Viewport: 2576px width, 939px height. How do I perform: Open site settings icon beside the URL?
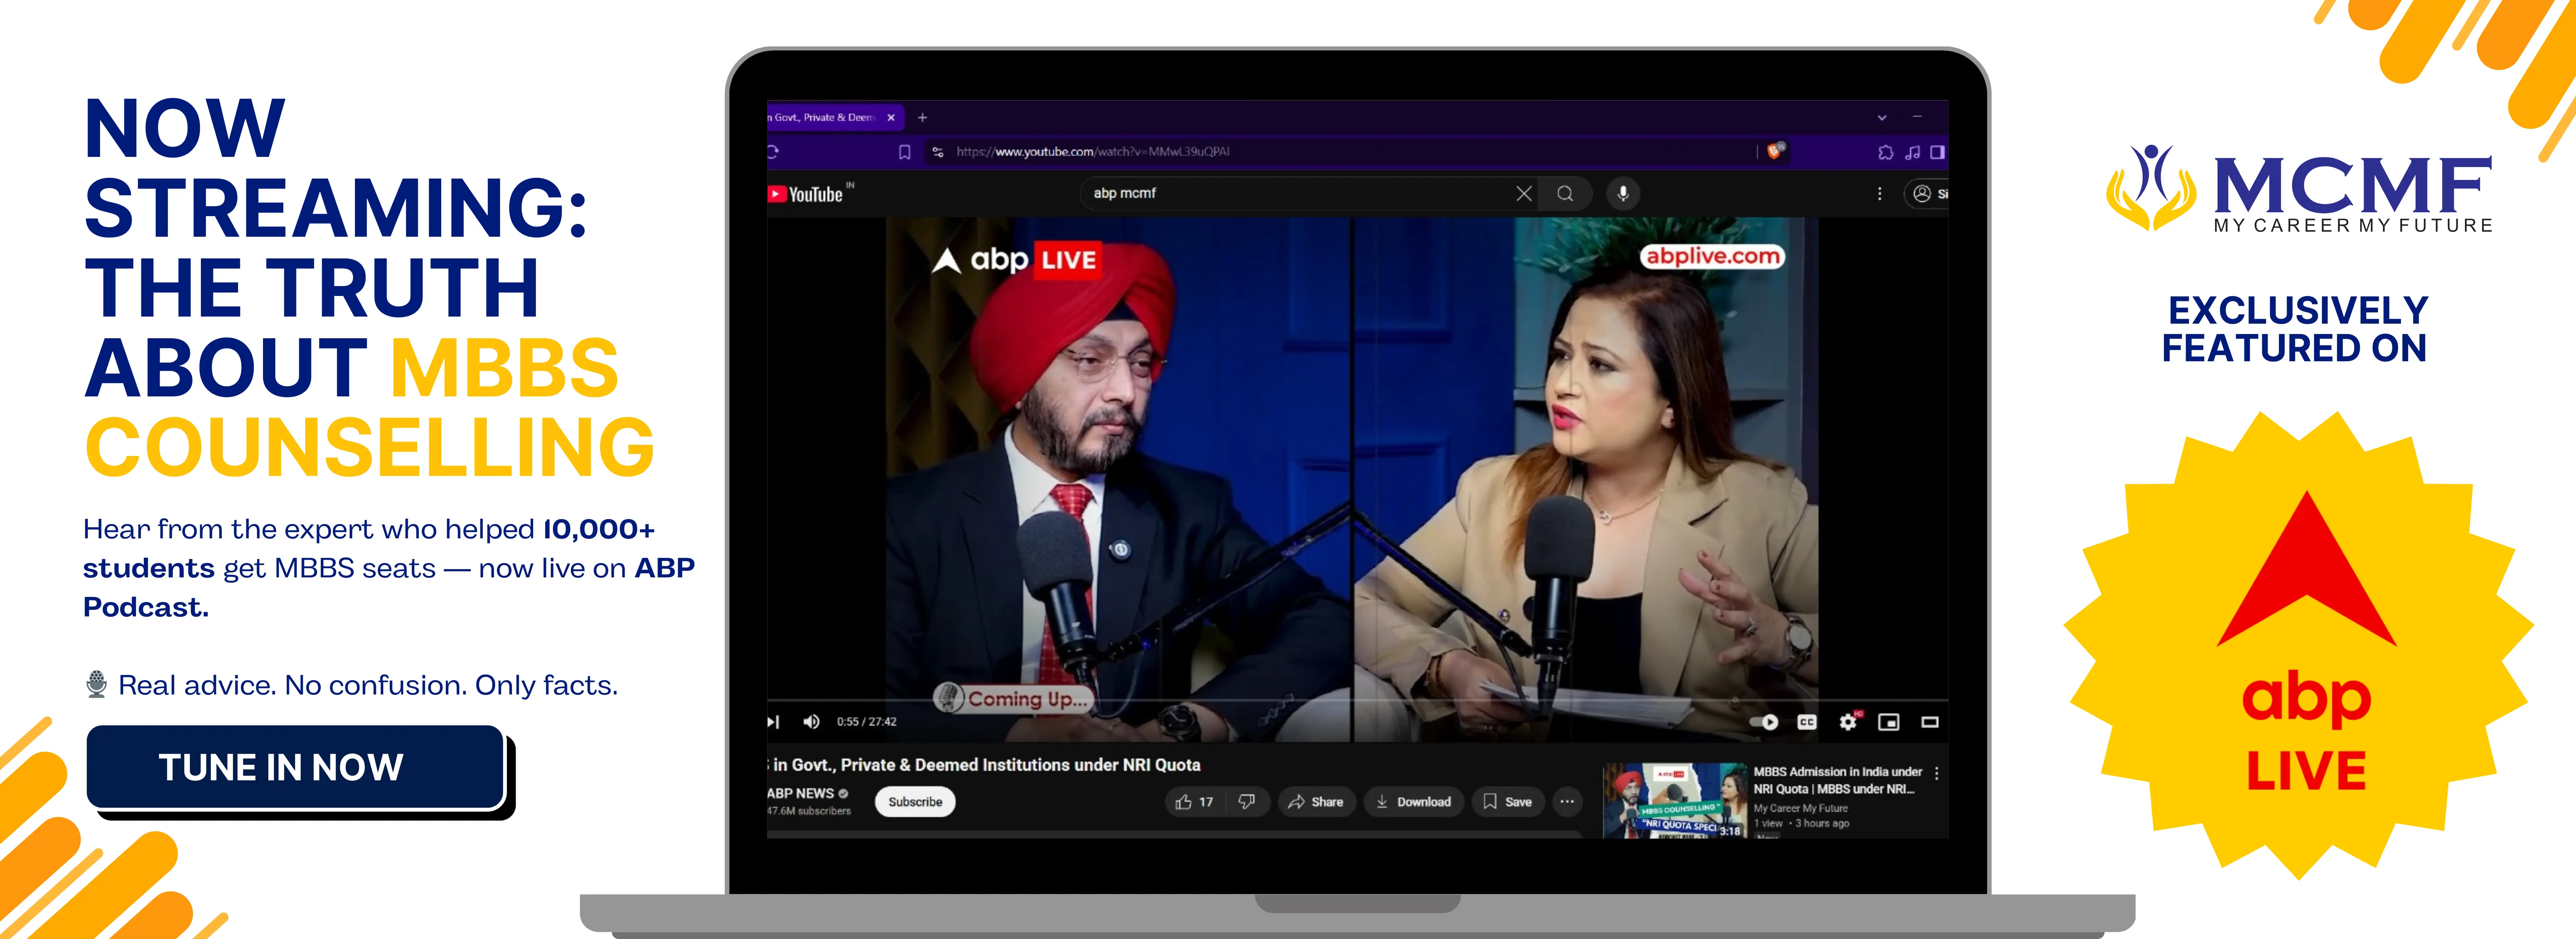coord(937,152)
